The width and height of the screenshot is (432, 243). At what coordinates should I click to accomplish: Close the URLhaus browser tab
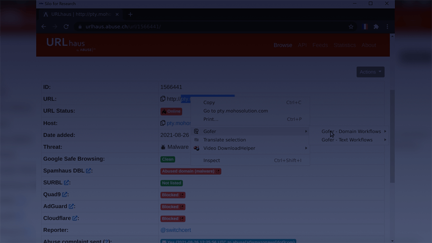[x=117, y=14]
